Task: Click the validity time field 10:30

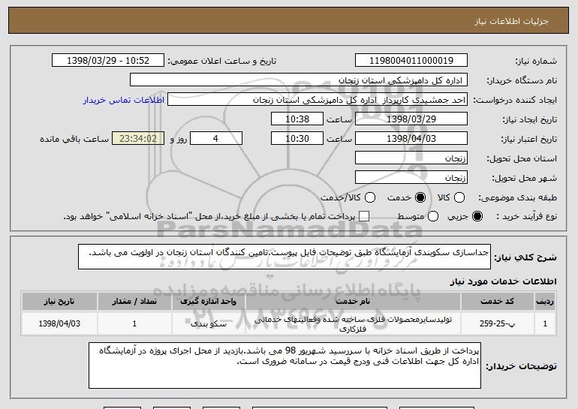Action: 297,139
